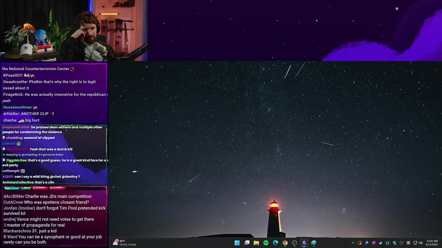442x248 pixels.
Task: Launch File Explorer from the taskbar
Action: pyautogui.click(x=256, y=243)
